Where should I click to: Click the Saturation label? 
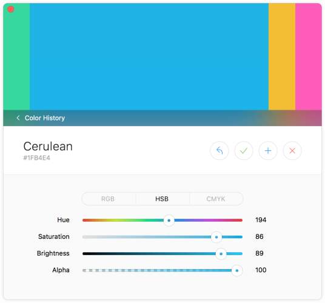click(54, 236)
